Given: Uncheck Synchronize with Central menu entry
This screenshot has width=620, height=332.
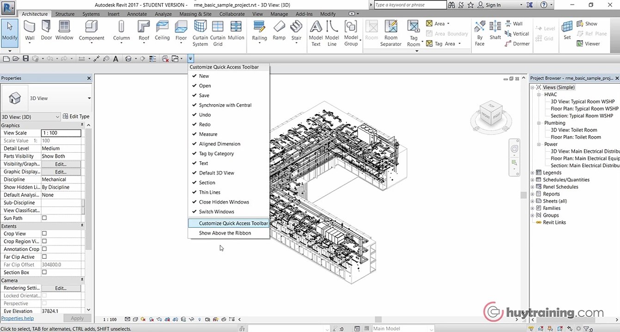Looking at the screenshot, I should coord(229,105).
